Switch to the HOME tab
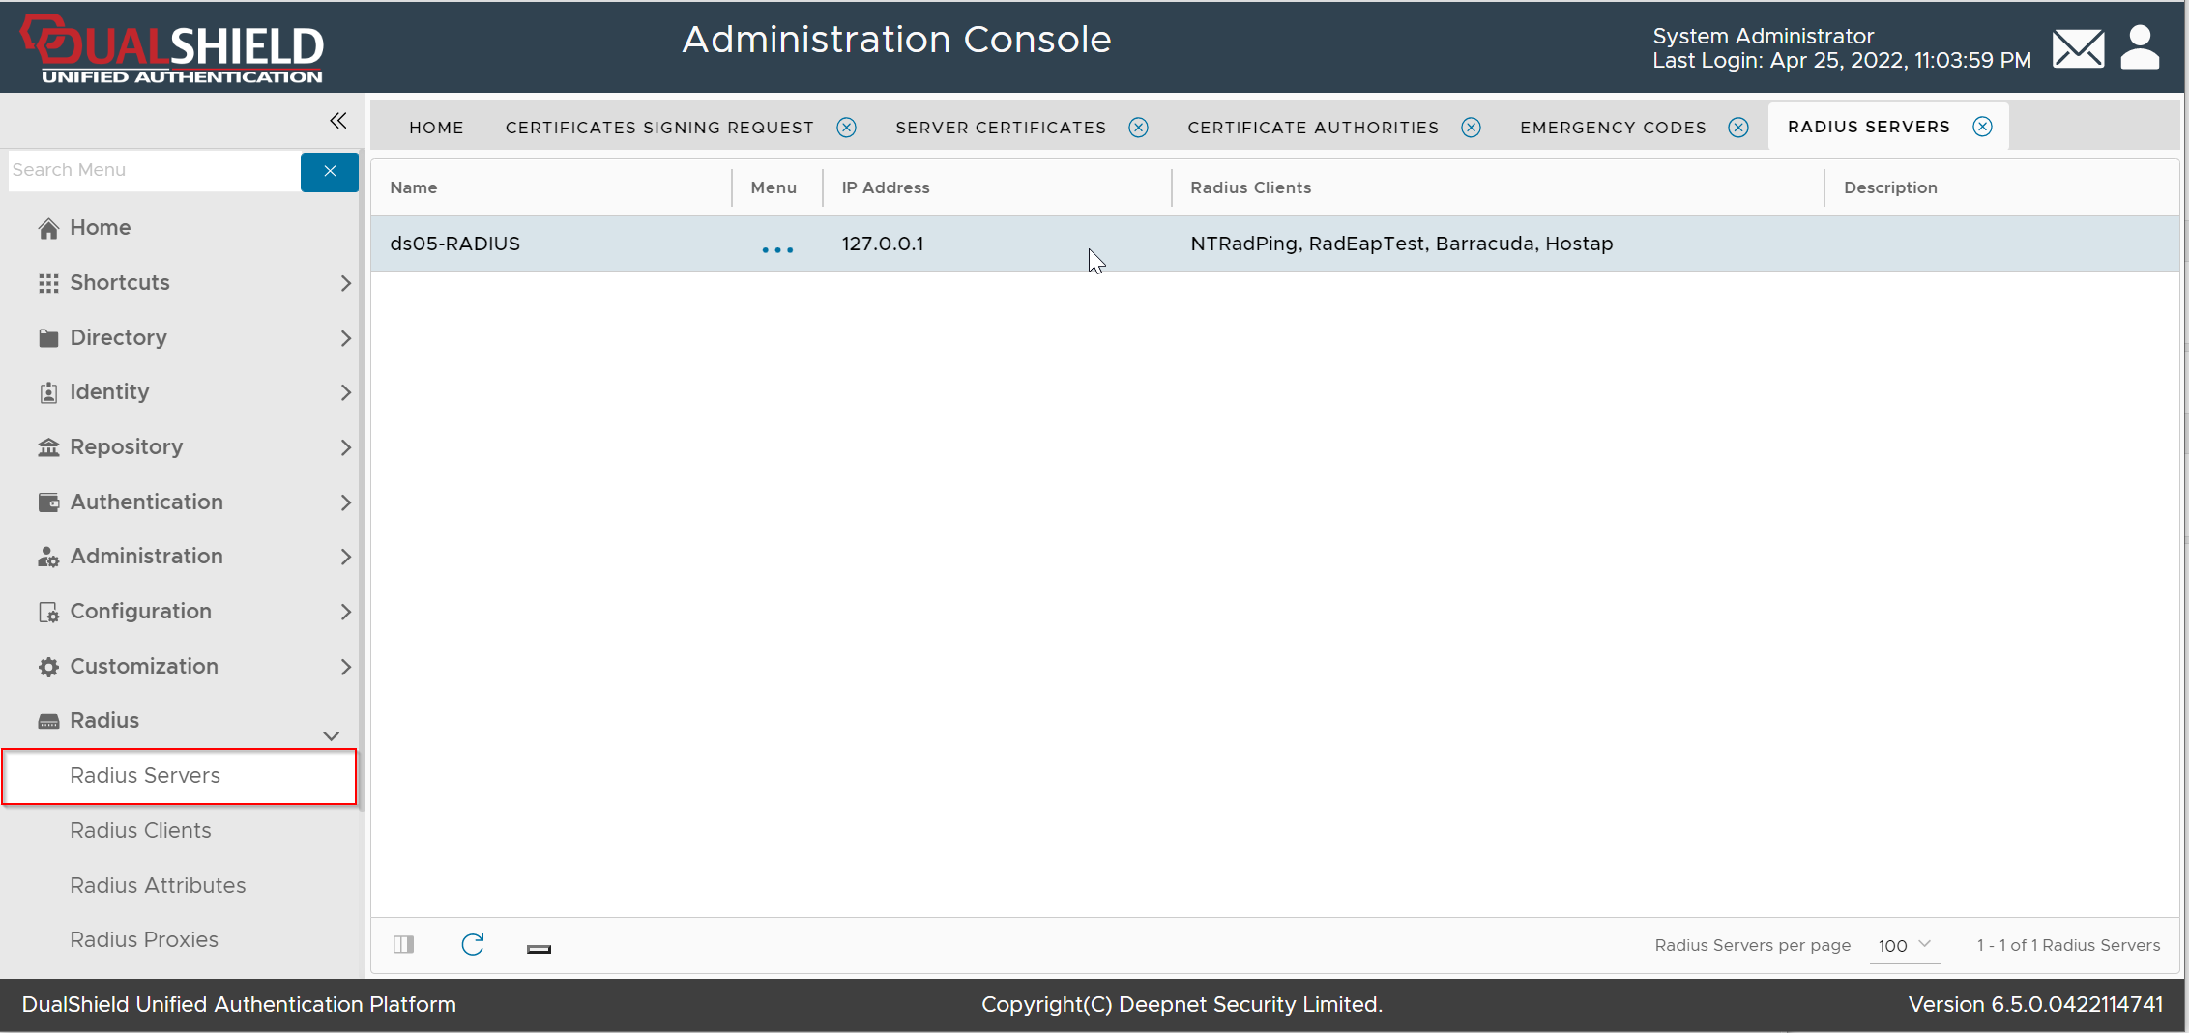This screenshot has width=2189, height=1033. (x=436, y=128)
